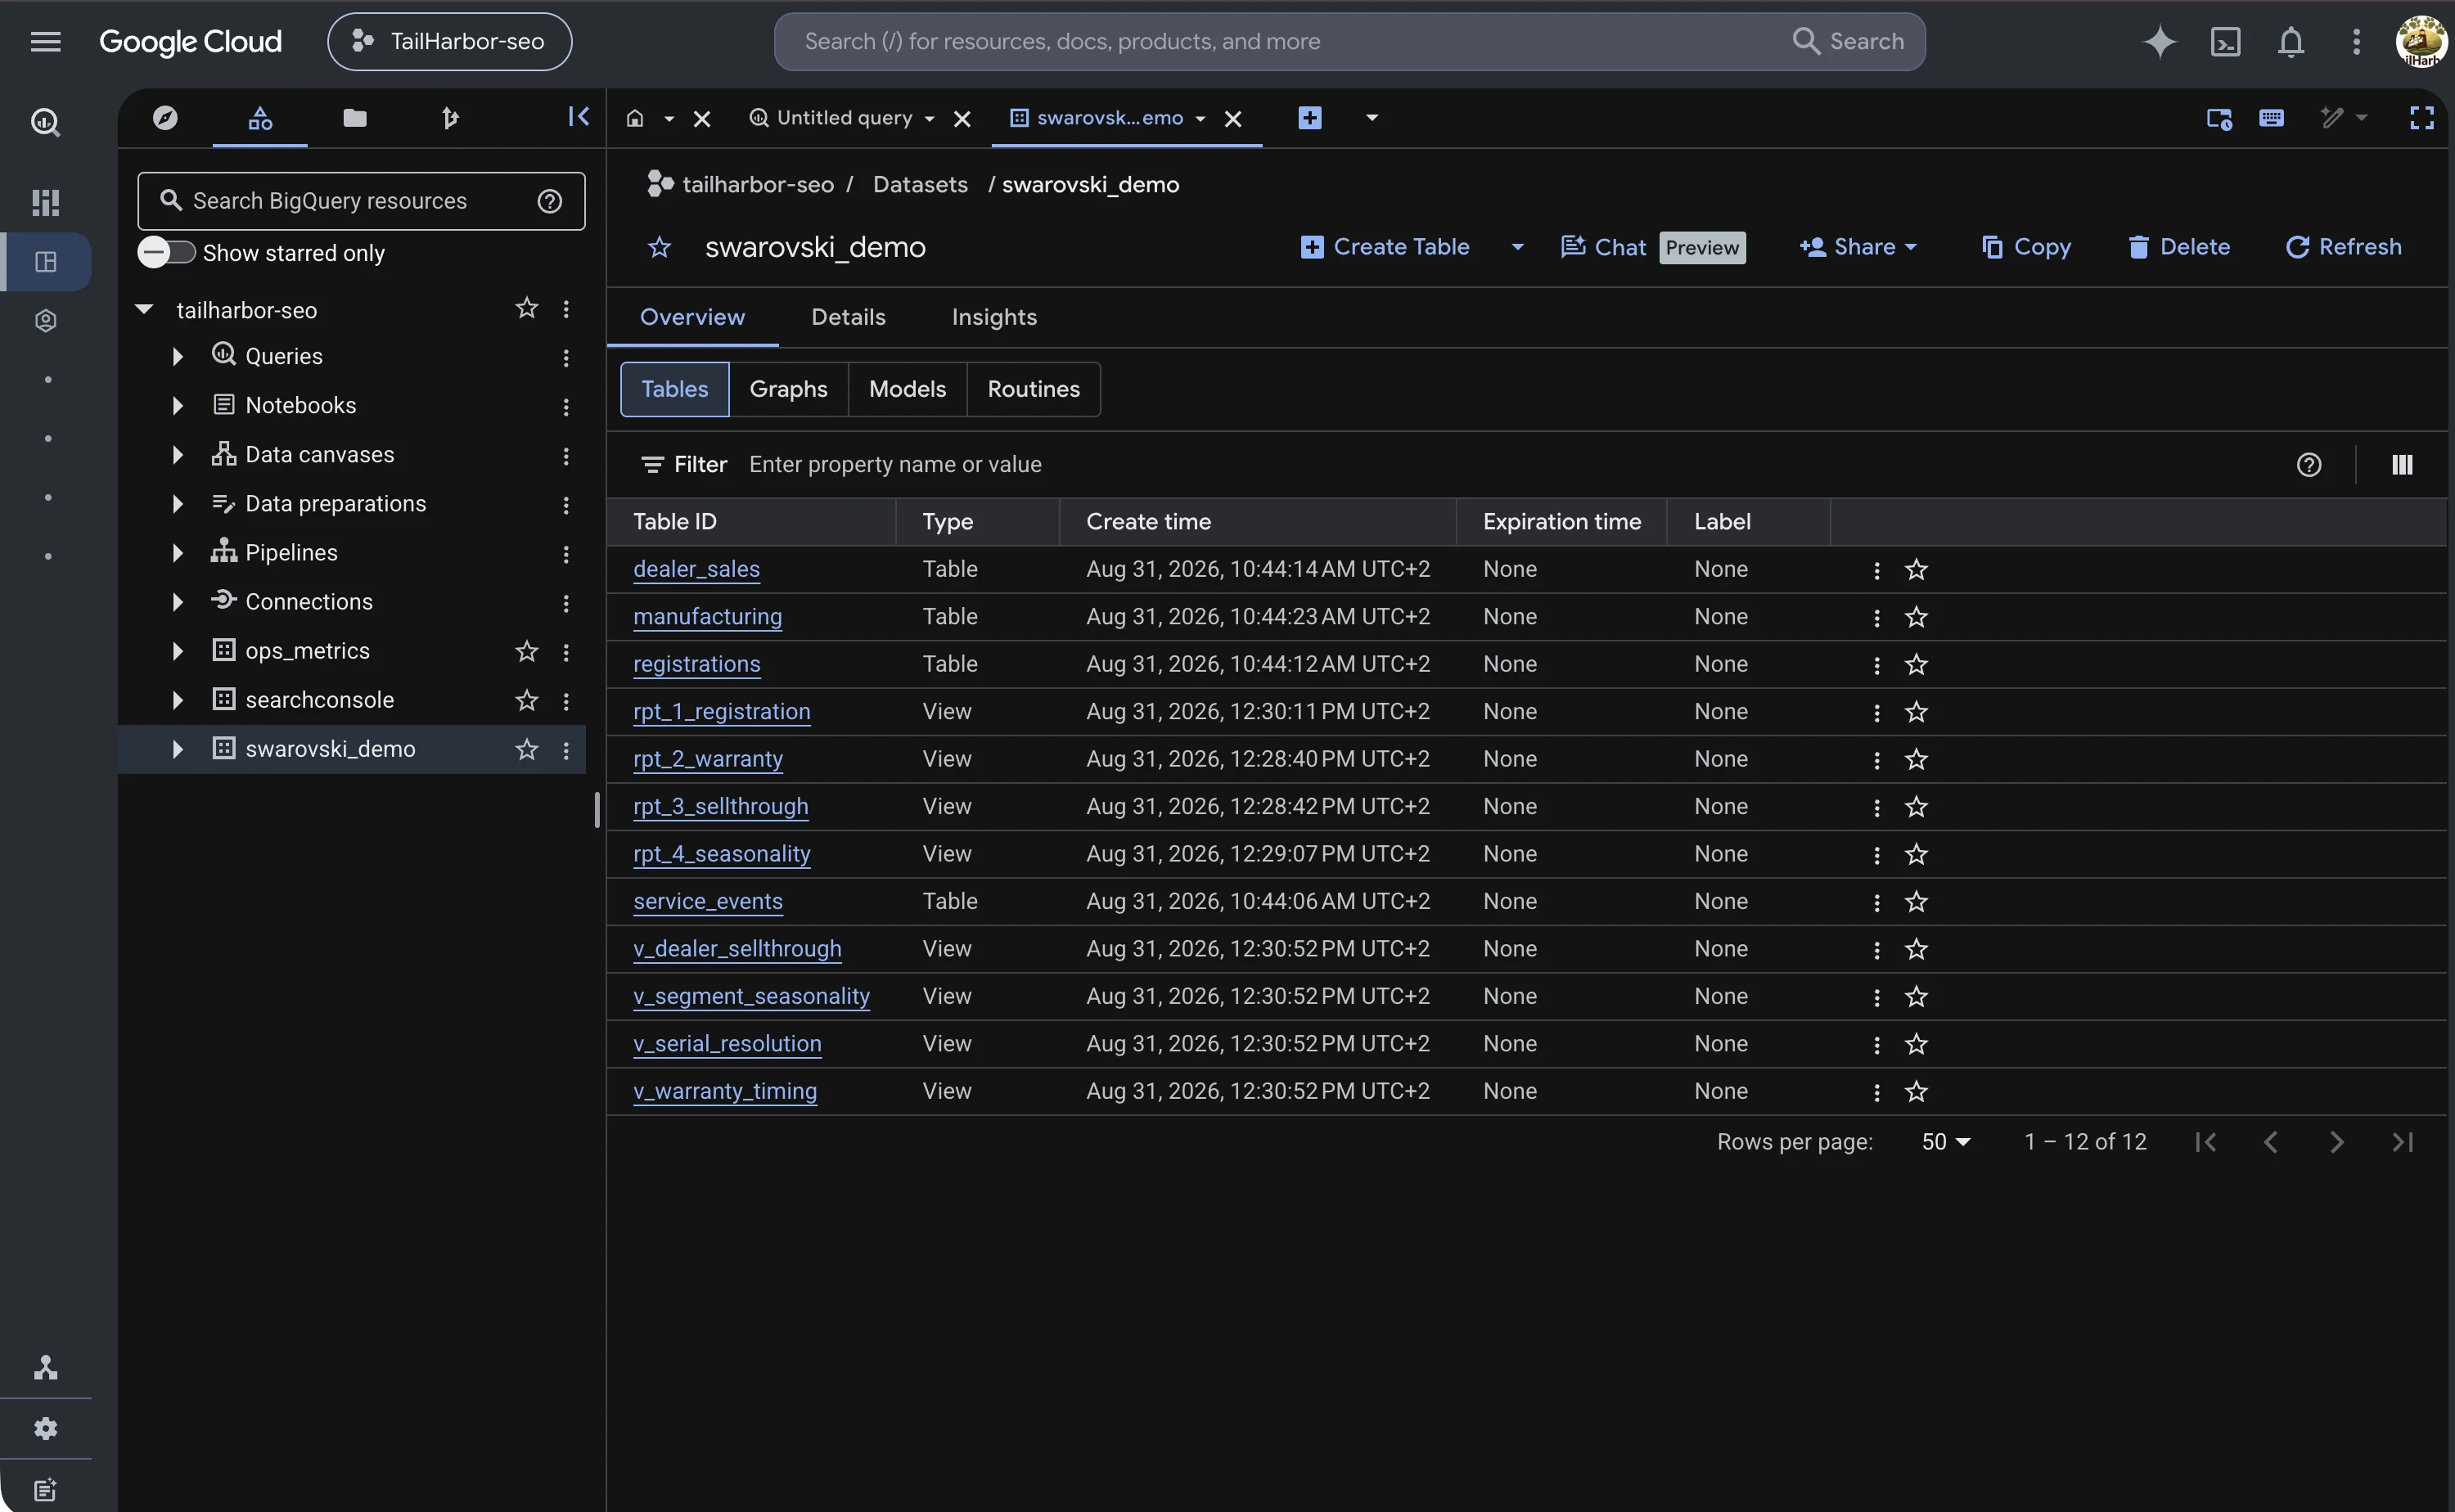The image size is (2455, 1512).
Task: Activate Cloud Shell terminal icon
Action: pyautogui.click(x=2225, y=41)
